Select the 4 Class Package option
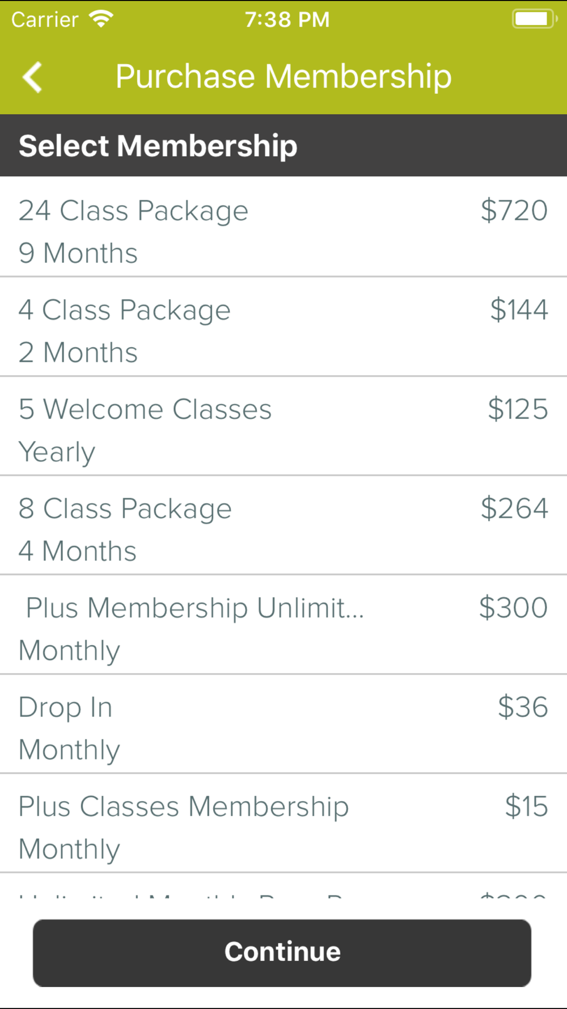This screenshot has width=567, height=1009. (283, 327)
